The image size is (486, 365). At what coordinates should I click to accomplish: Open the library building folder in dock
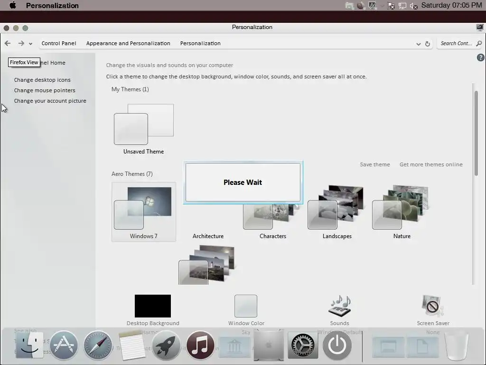point(234,346)
